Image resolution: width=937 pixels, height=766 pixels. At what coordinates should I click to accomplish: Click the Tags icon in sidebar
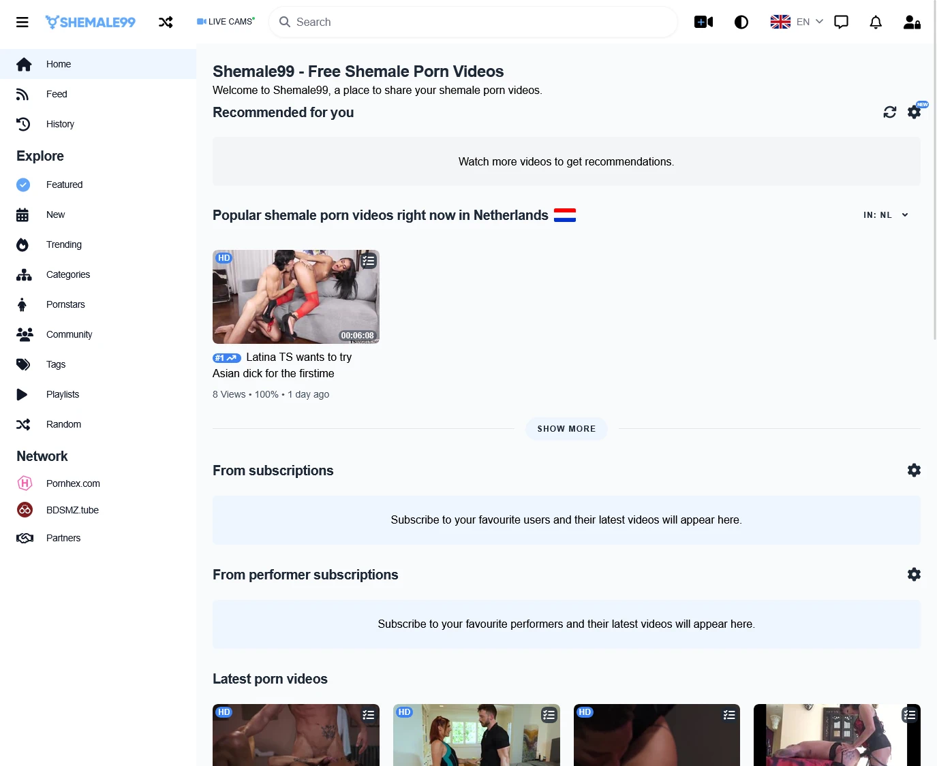click(23, 364)
